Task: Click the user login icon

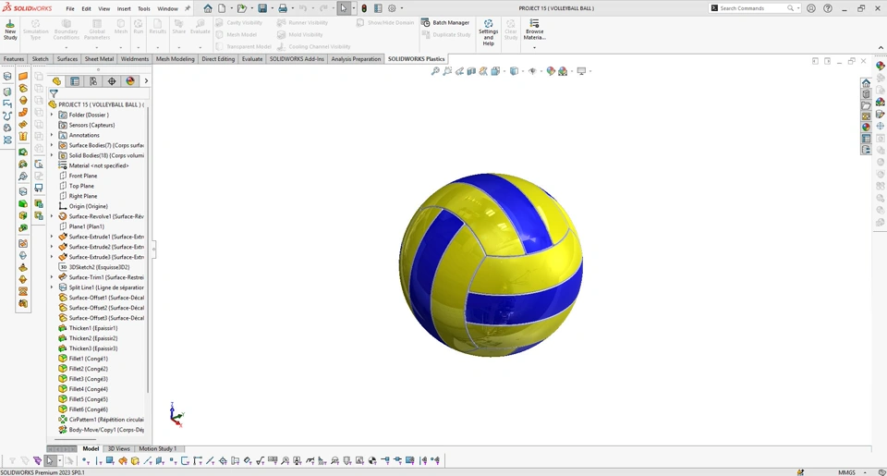Action: (x=811, y=8)
